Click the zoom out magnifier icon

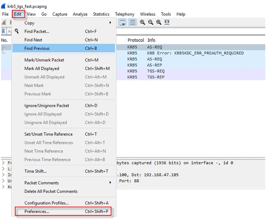pyautogui.click(x=150, y=23)
